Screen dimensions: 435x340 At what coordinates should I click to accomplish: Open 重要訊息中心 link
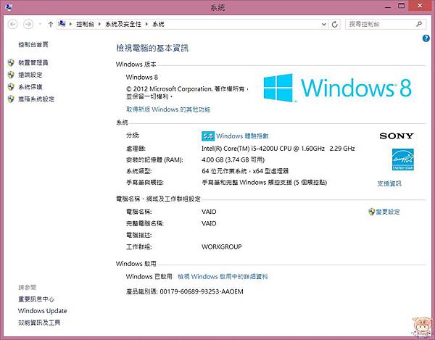(x=36, y=299)
